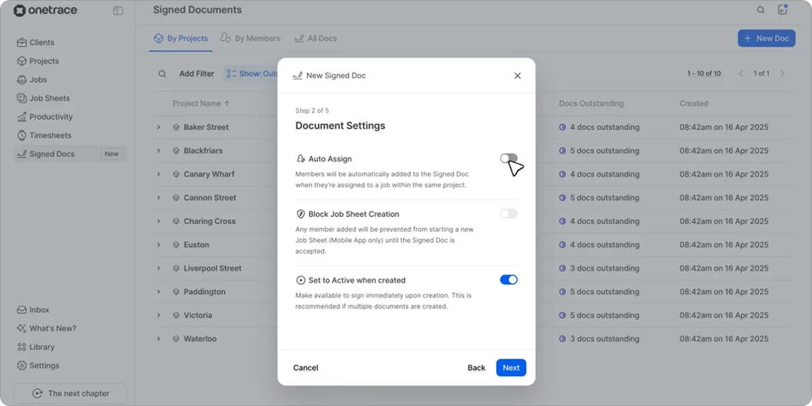Image resolution: width=812 pixels, height=406 pixels.
Task: Open Settings gear in sidebar
Action: coord(22,366)
